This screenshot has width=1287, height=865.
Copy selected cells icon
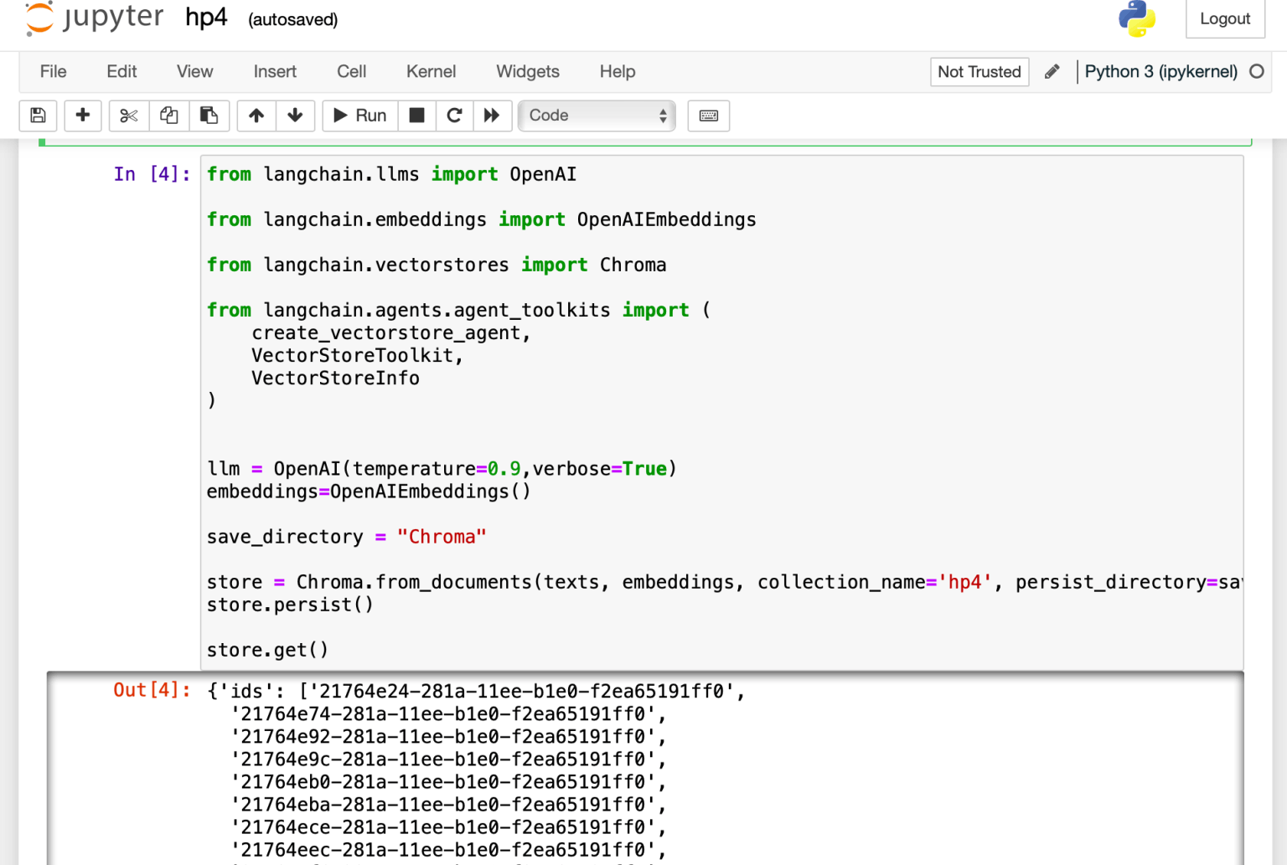(169, 116)
